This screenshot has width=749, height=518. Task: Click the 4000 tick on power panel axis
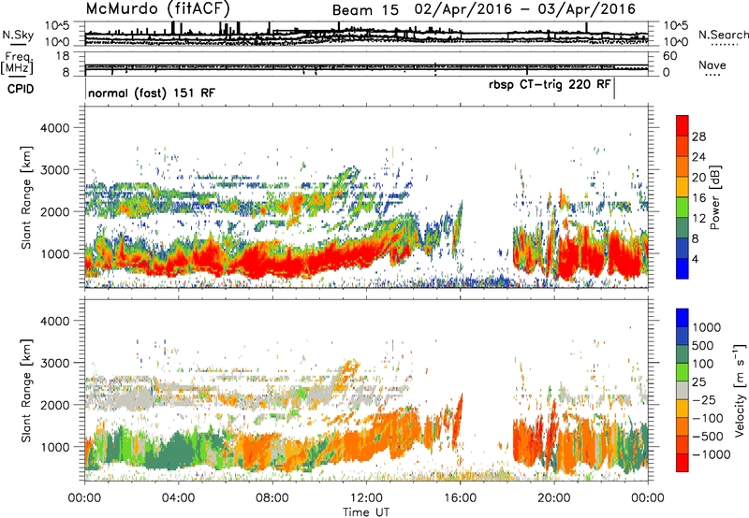(x=55, y=128)
